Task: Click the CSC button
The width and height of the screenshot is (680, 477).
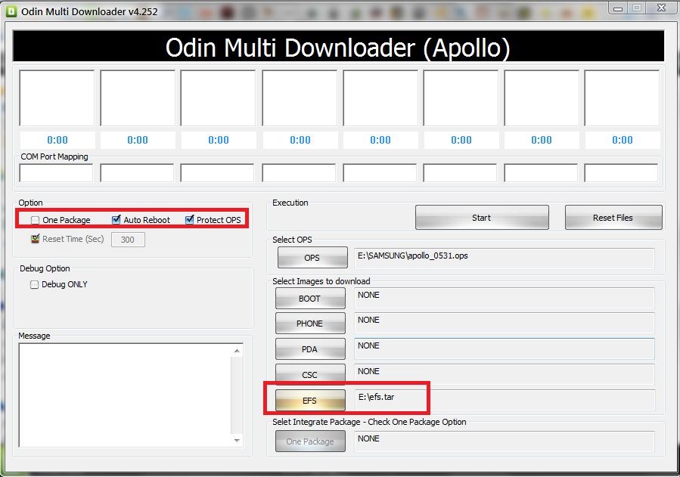Action: pos(310,375)
